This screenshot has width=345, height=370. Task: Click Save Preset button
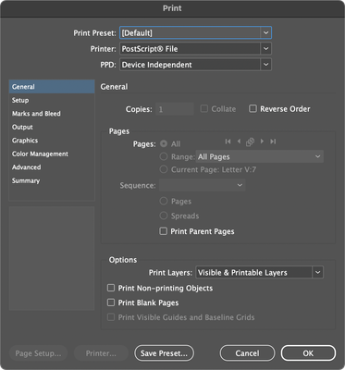(164, 353)
